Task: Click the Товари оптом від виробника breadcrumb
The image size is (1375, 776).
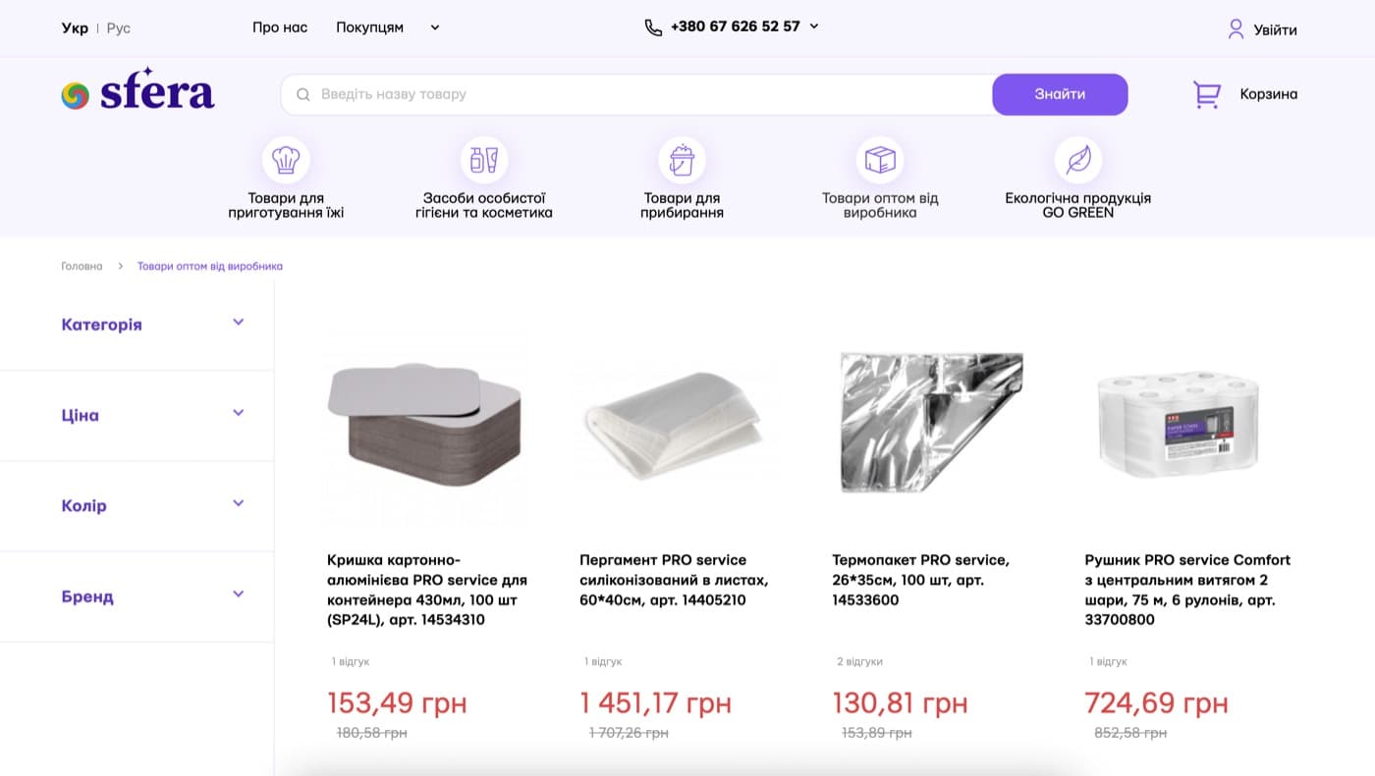Action: (210, 266)
